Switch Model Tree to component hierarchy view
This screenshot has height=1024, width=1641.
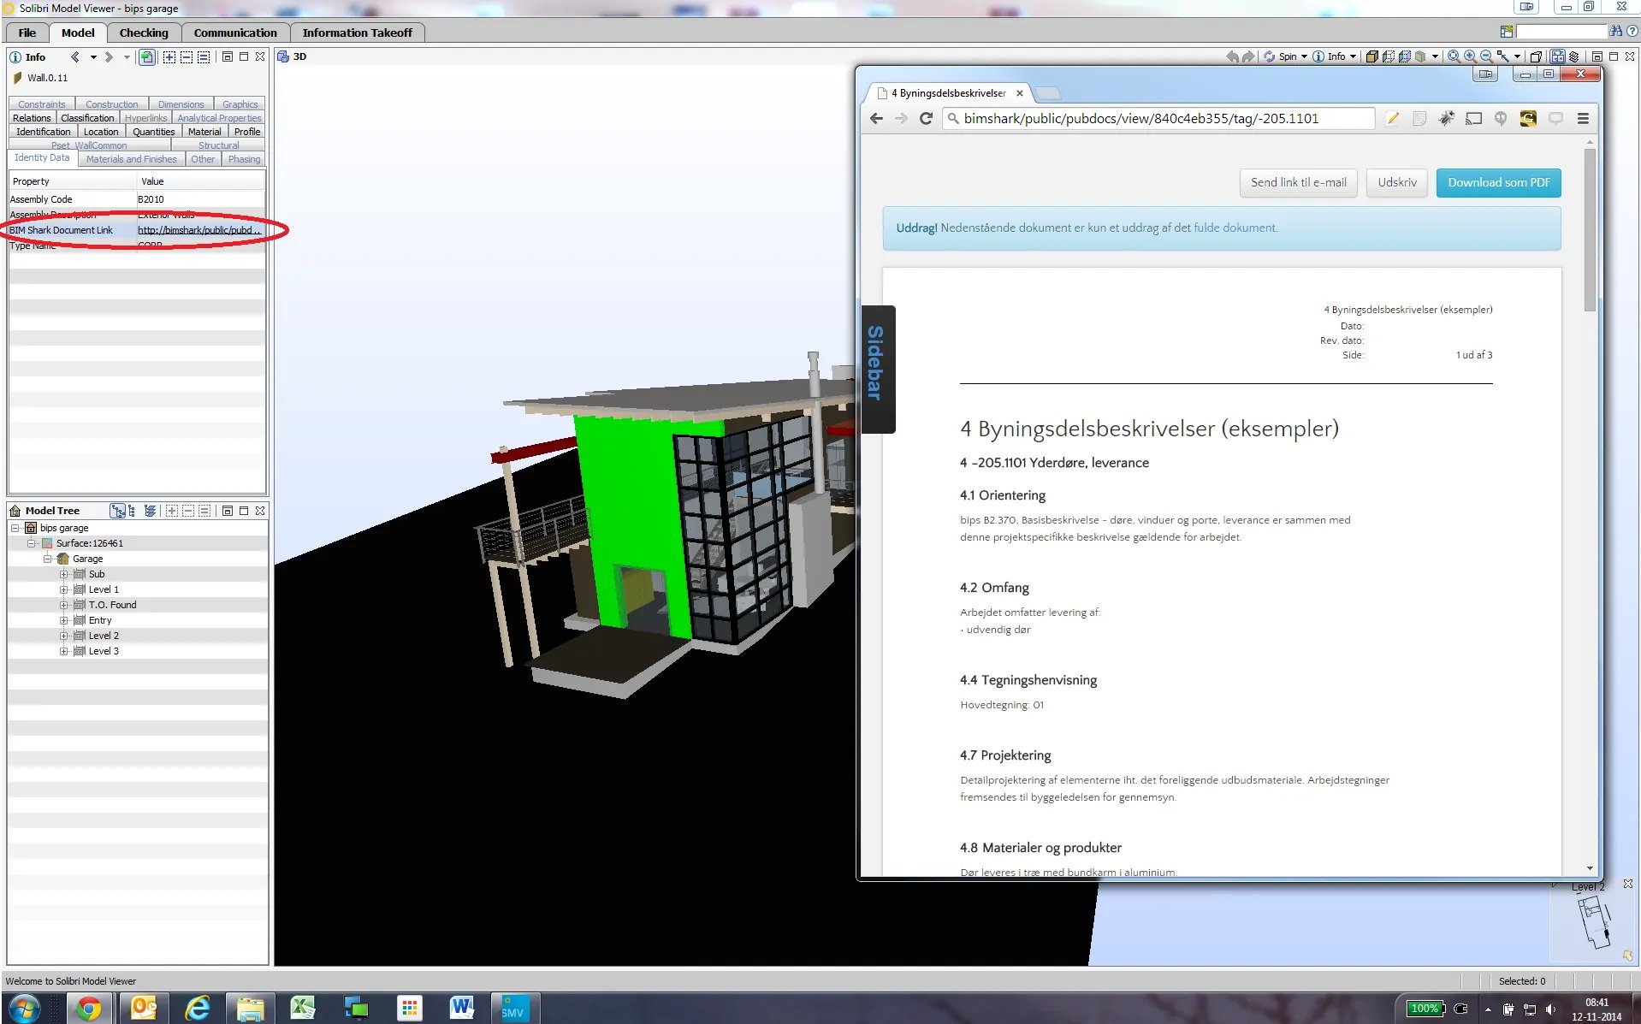point(132,511)
